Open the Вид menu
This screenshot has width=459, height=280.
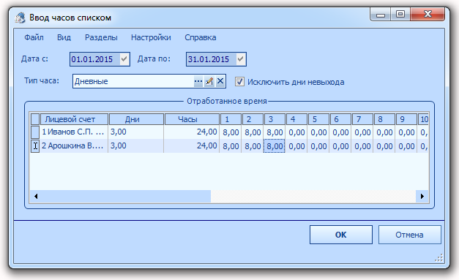pos(64,37)
